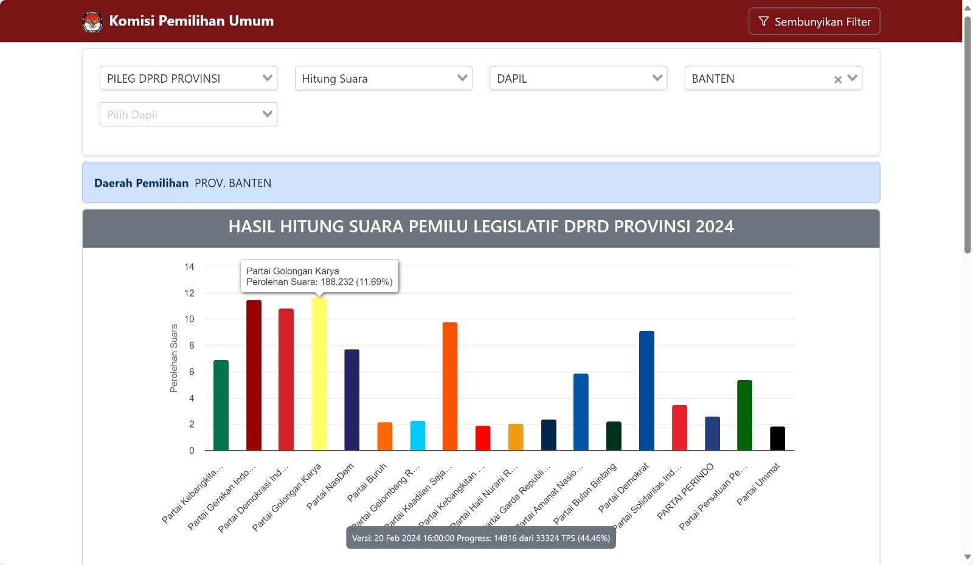Click the page scrollbar down arrow
973x565 pixels.
tap(968, 557)
